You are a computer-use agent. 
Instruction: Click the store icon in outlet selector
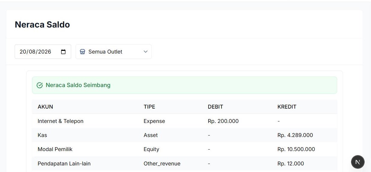point(83,52)
